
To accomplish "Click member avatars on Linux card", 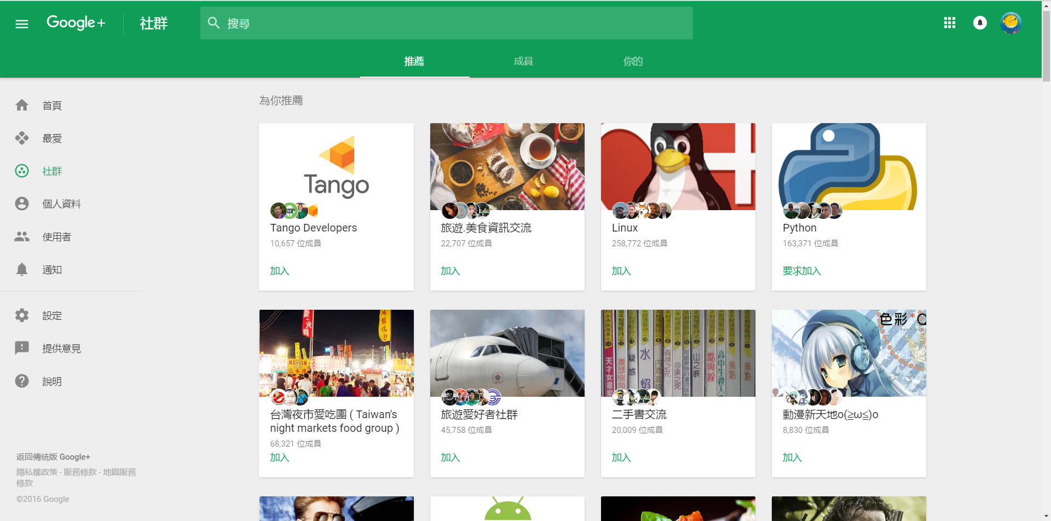I will click(642, 210).
